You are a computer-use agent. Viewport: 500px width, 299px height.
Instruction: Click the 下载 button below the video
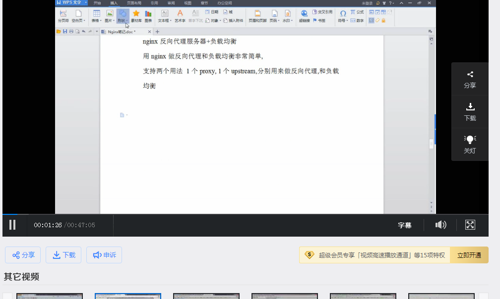coord(63,255)
